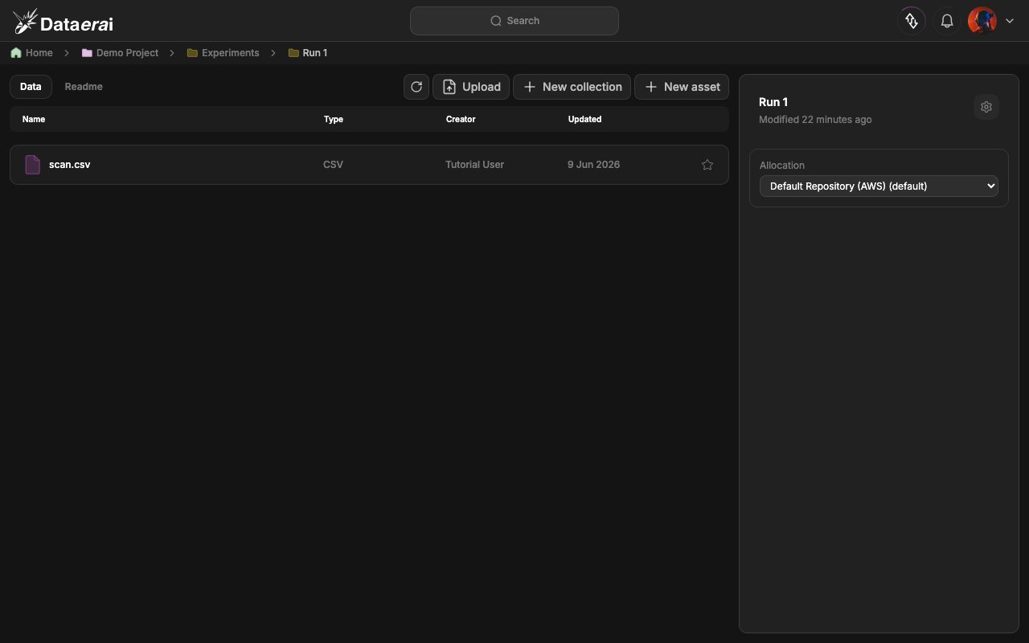This screenshot has height=643, width=1029.
Task: Click Run 1 breadcrumb
Action: pyautogui.click(x=308, y=53)
